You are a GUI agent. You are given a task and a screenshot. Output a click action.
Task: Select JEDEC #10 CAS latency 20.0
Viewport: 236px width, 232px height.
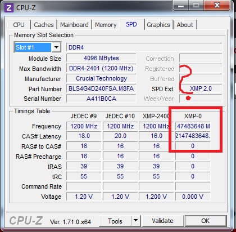120,136
